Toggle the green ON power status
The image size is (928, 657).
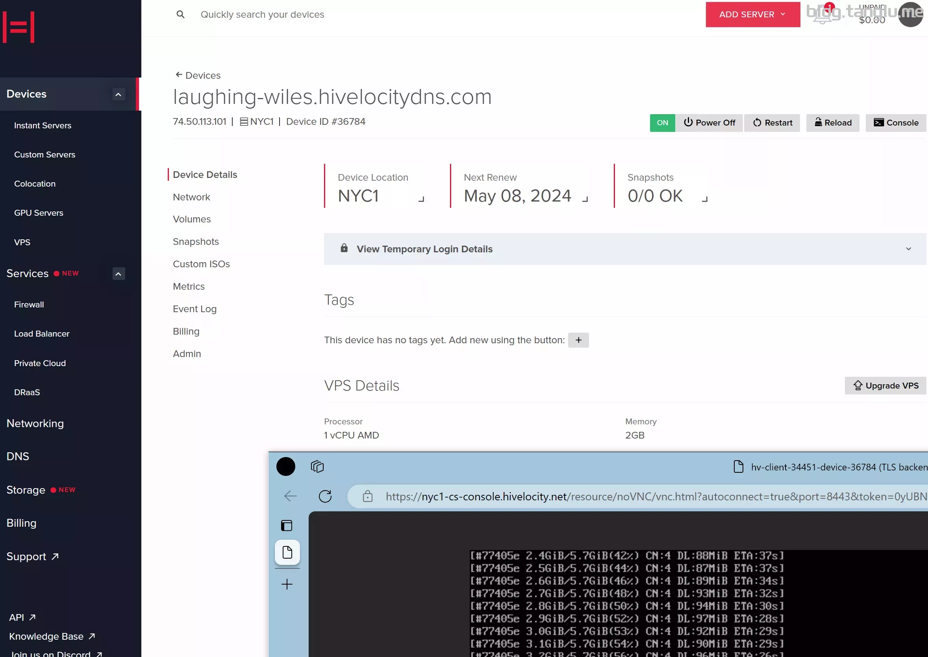coord(662,122)
